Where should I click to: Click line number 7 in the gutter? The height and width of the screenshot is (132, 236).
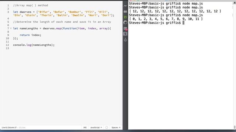[x=8, y=29]
